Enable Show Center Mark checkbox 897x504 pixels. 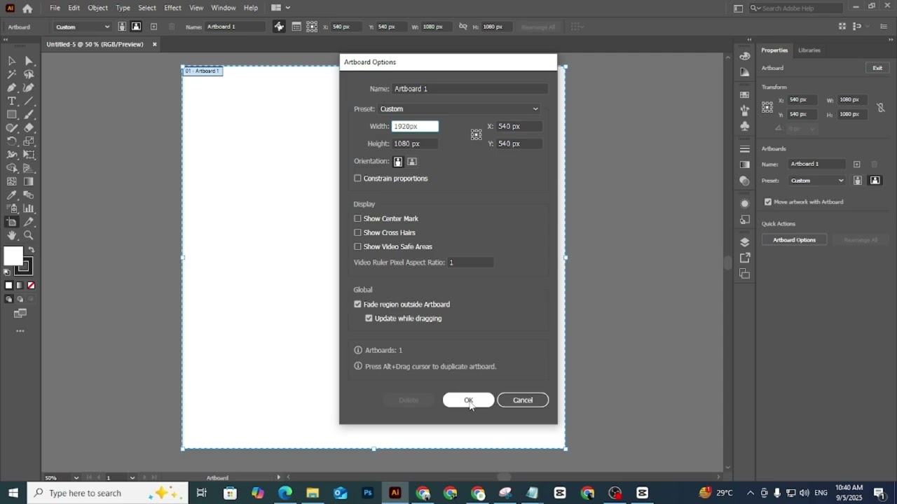coord(357,218)
